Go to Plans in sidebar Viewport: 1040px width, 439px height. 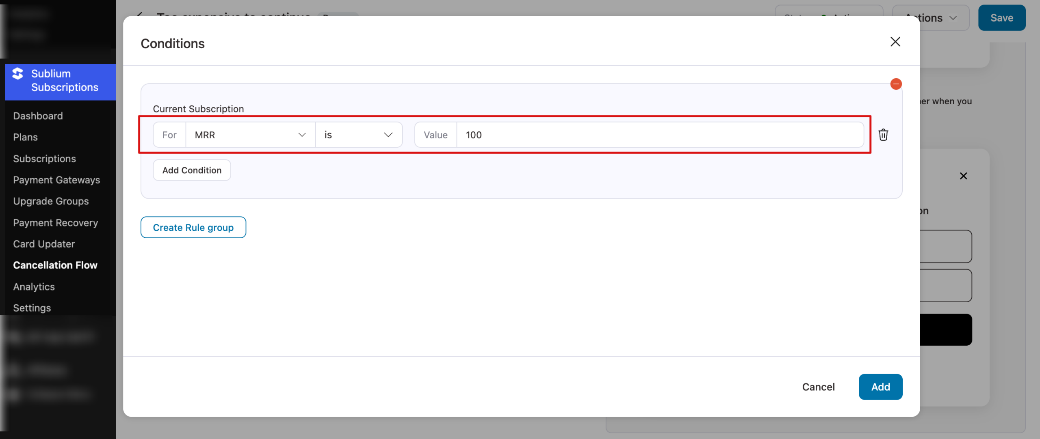point(25,137)
